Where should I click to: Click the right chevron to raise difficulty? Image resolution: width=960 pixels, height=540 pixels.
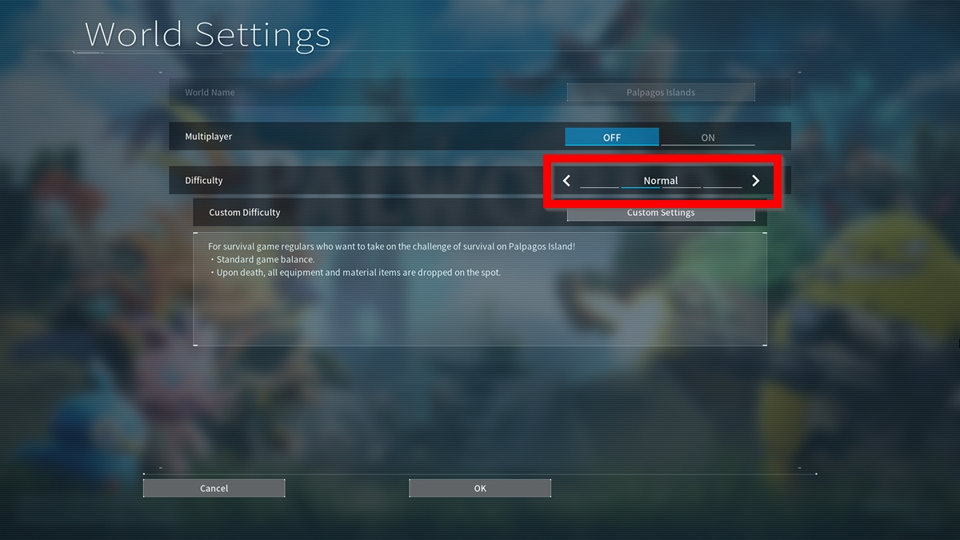click(x=755, y=180)
